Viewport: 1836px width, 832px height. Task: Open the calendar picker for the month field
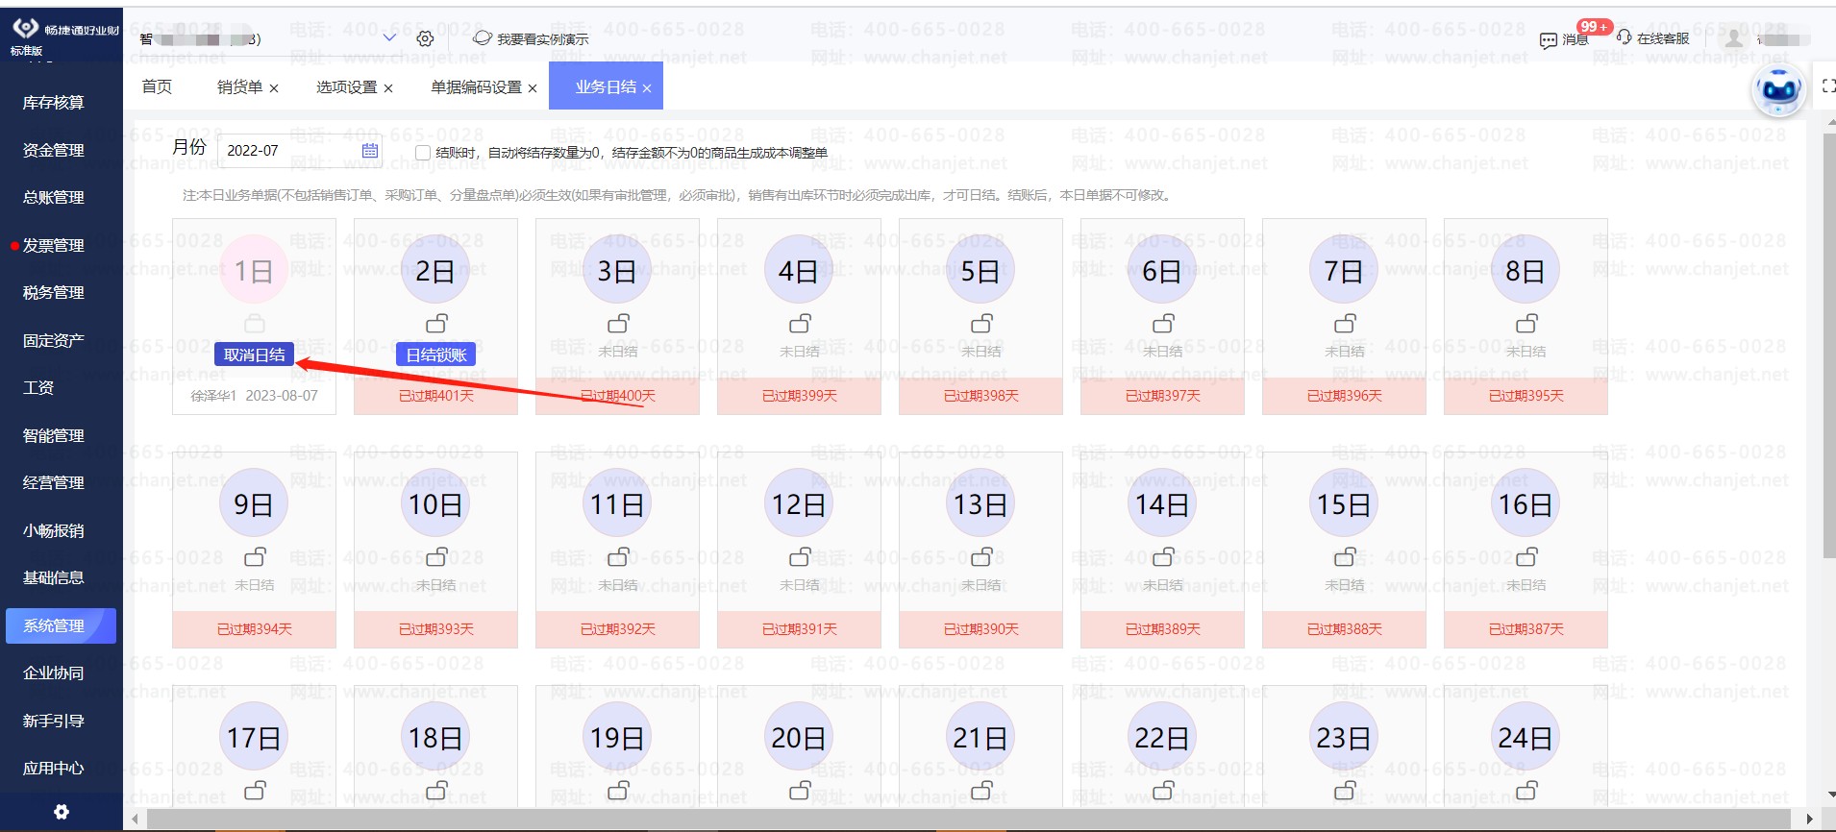[370, 151]
